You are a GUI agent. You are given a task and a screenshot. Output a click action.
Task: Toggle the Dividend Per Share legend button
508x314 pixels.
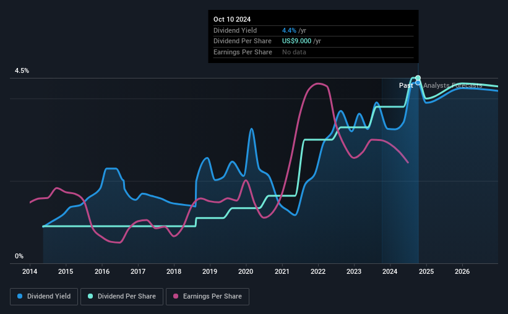coord(122,297)
